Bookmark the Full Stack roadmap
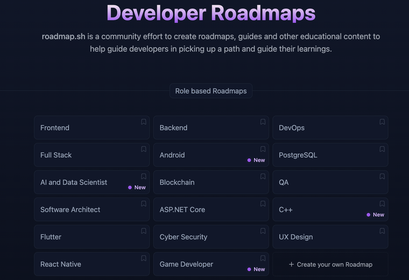Image resolution: width=409 pixels, height=280 pixels. (x=144, y=149)
